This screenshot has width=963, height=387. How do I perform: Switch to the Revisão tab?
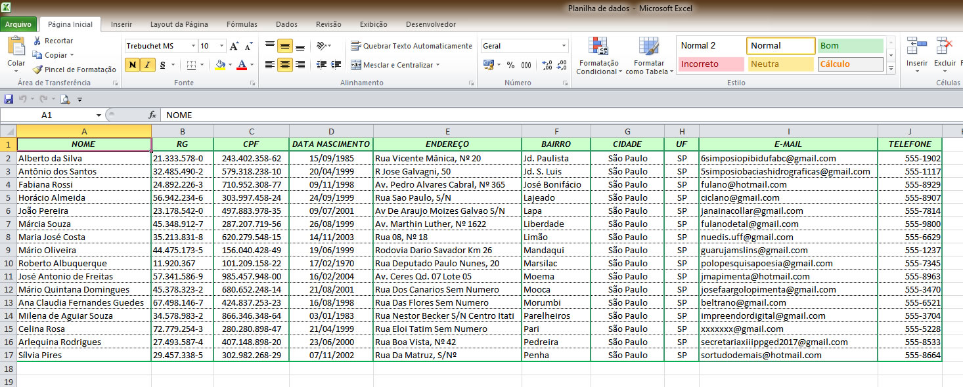click(x=328, y=24)
